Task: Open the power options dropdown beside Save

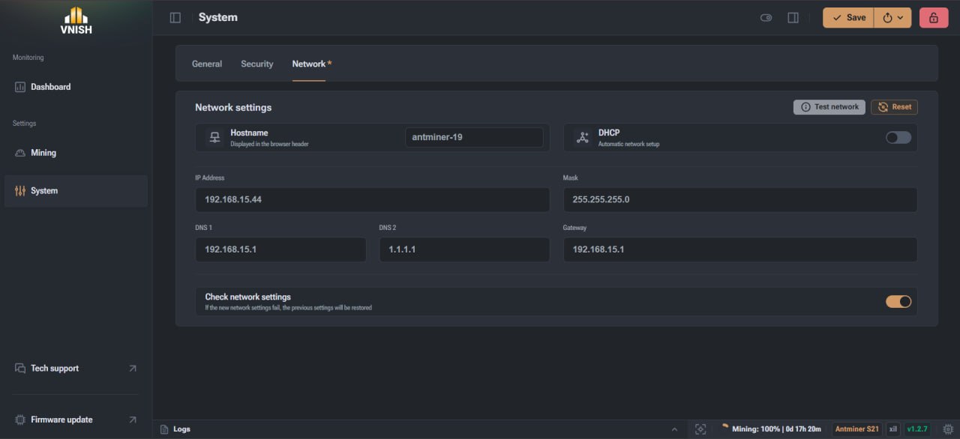Action: pyautogui.click(x=893, y=18)
